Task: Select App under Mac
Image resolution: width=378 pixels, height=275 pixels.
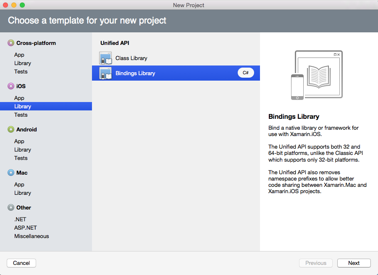Action: pyautogui.click(x=19, y=184)
